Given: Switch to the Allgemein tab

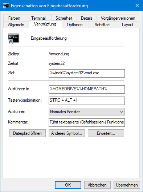Looking at the screenshot, I should tap(16, 25).
